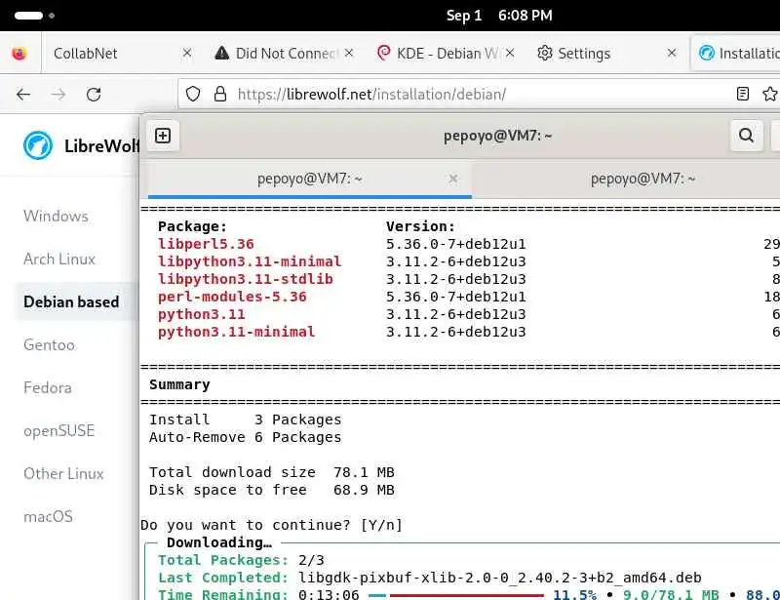Click the Version: column header

point(420,226)
